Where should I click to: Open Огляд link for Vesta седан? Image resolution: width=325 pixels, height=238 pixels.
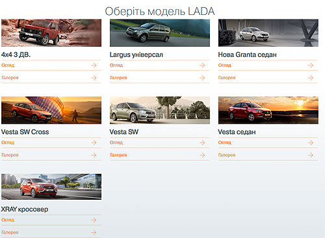coord(225,143)
